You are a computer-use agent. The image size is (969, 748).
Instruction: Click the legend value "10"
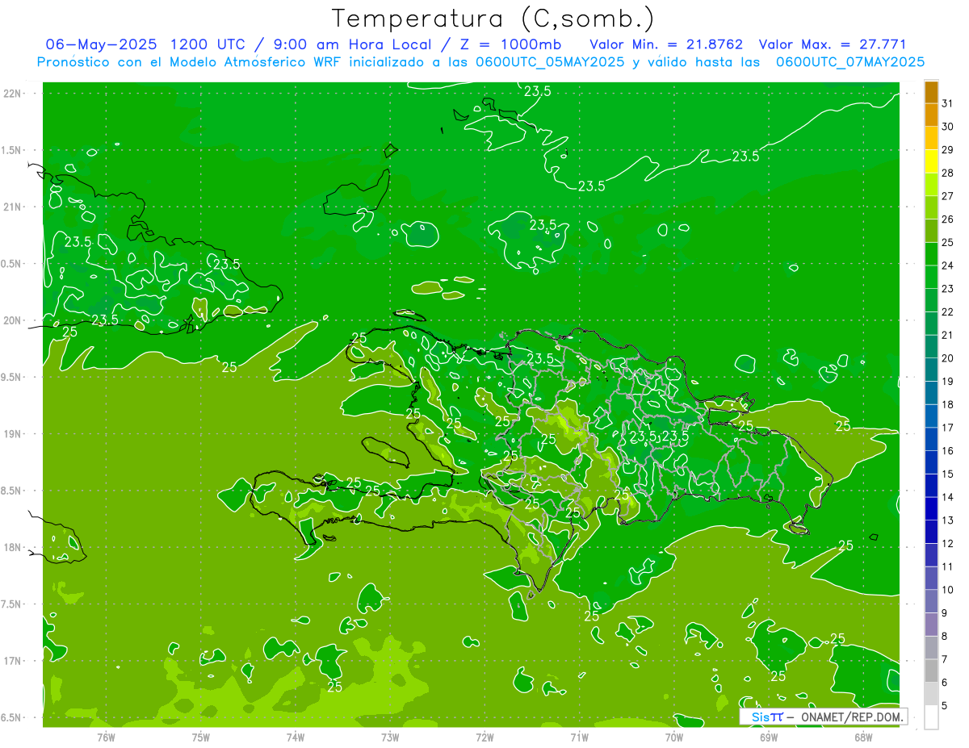click(948, 590)
